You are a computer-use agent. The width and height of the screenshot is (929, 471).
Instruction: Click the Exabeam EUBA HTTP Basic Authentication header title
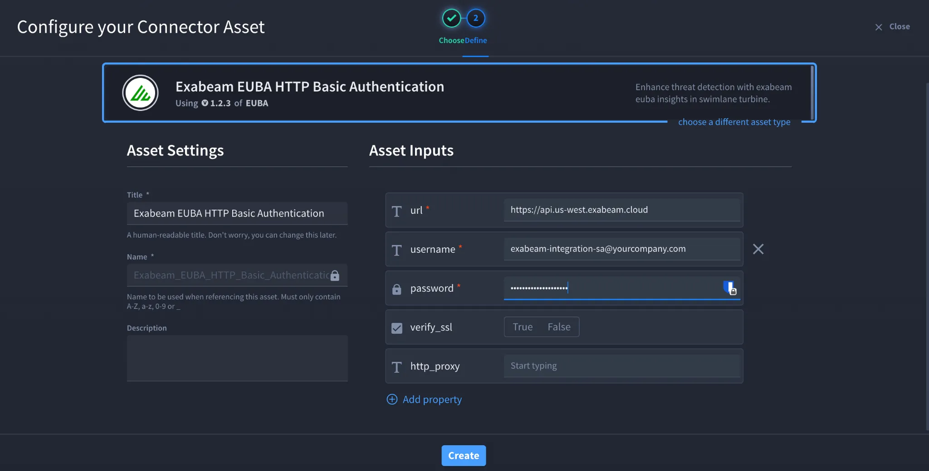pyautogui.click(x=310, y=87)
